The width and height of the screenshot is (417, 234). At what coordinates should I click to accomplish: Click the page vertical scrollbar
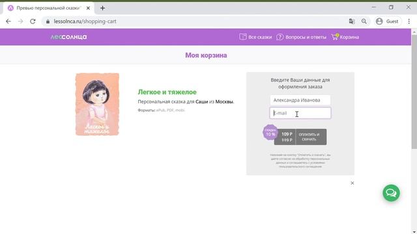(414, 92)
